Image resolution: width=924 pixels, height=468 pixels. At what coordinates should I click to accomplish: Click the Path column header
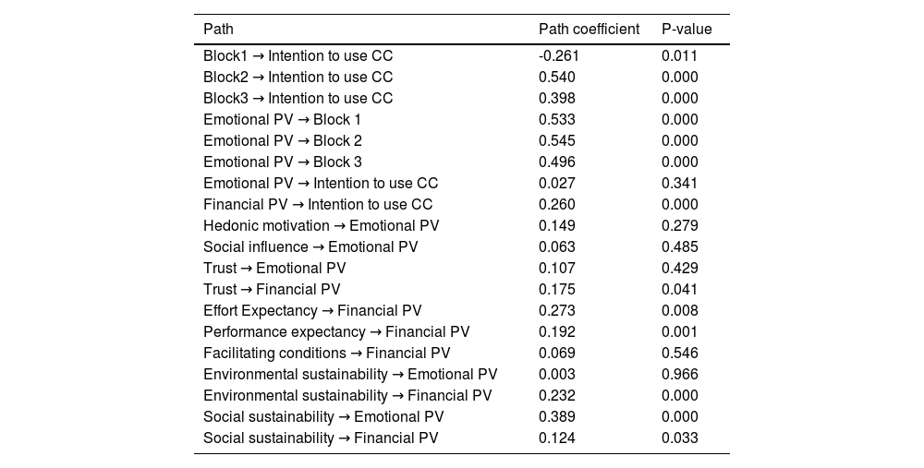point(218,30)
